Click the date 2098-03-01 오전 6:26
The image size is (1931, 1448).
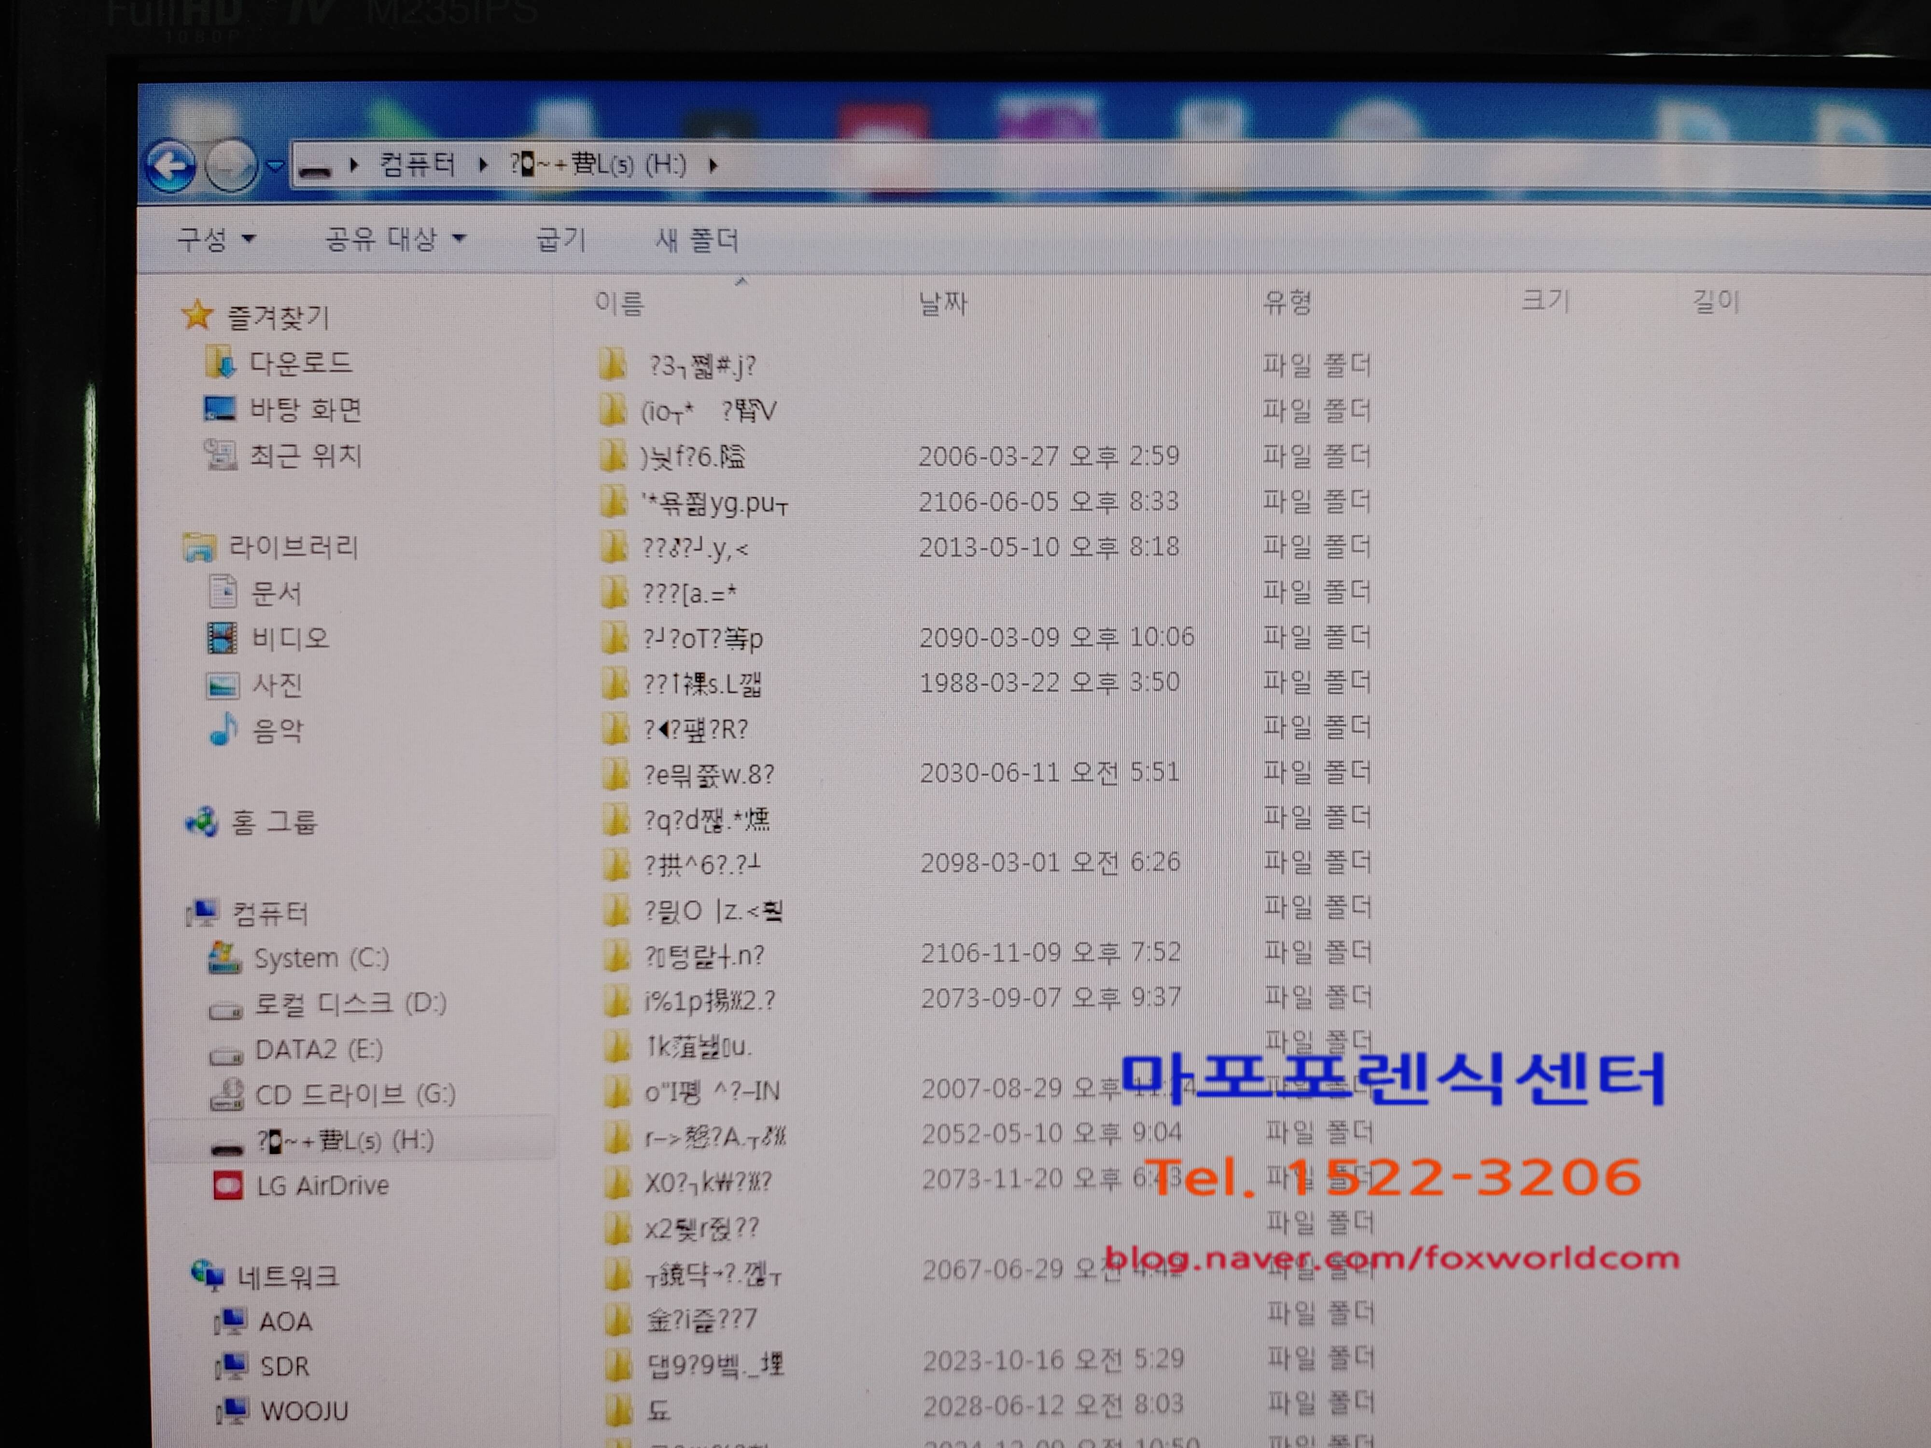1050,863
